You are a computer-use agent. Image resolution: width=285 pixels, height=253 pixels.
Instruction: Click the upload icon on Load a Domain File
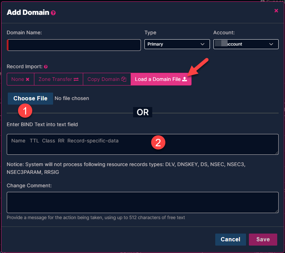[x=184, y=79]
